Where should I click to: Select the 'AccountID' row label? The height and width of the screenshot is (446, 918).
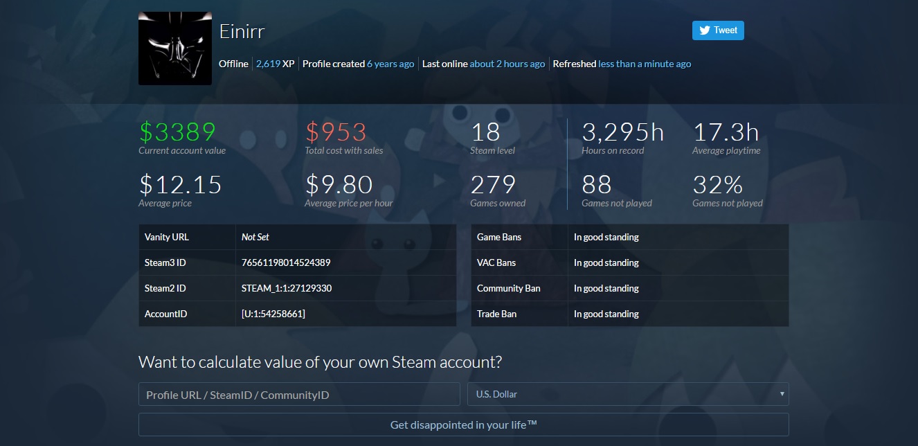coord(166,314)
